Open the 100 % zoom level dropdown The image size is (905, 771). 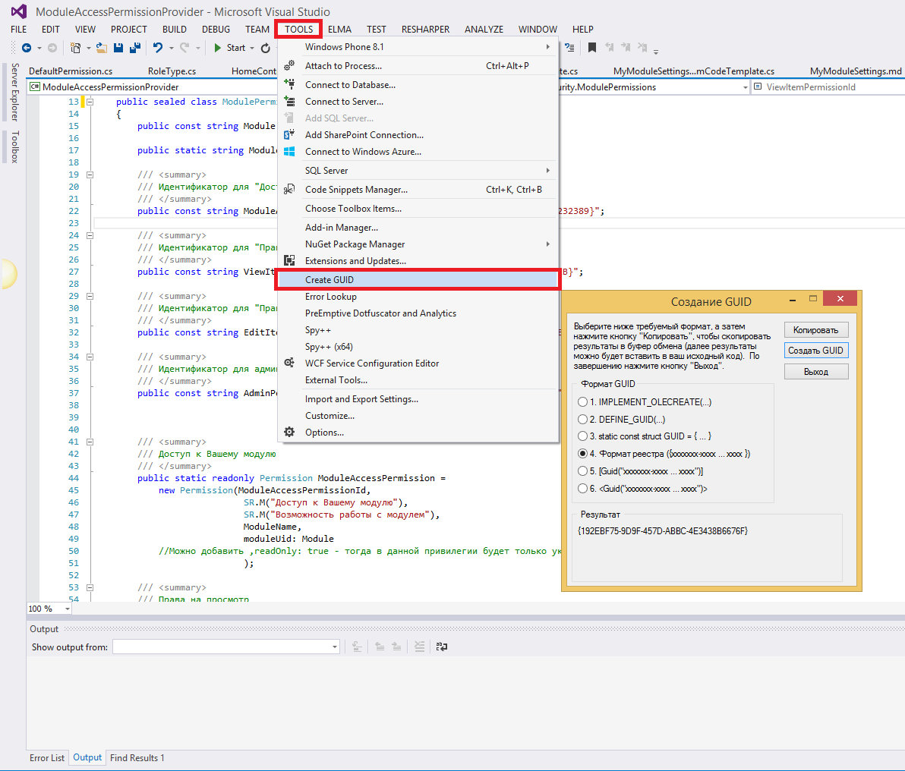tap(67, 609)
